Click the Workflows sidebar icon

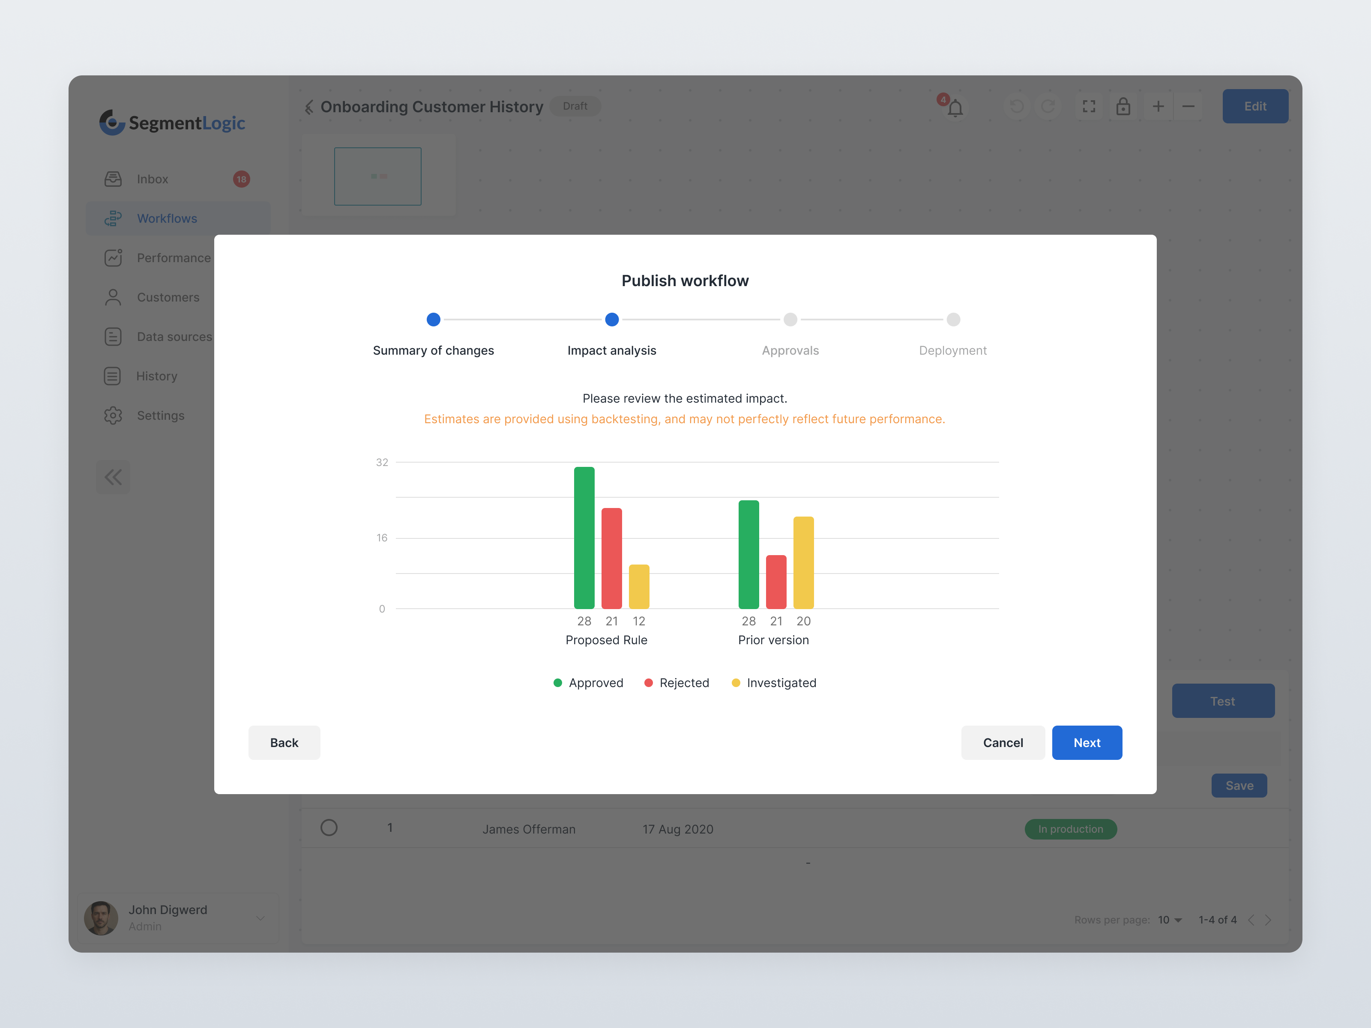[x=113, y=219]
